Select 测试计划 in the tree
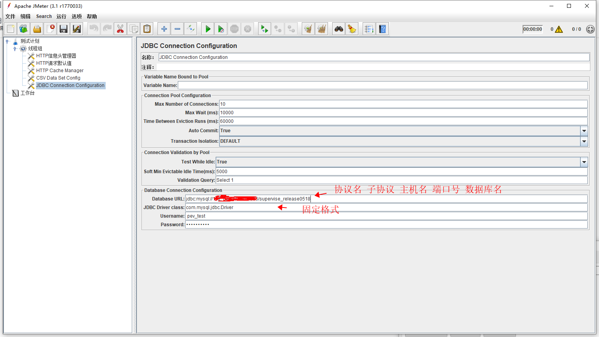 [x=30, y=41]
